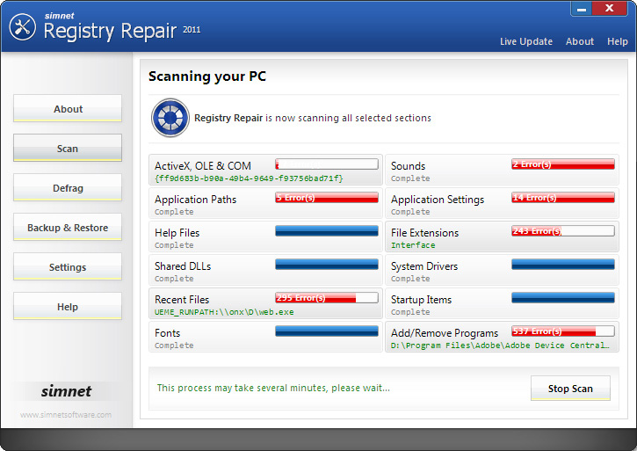
Task: Open the About link in the top header
Action: click(580, 41)
